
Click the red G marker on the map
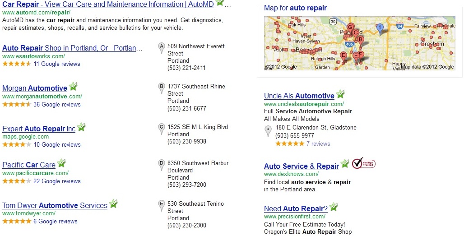point(350,29)
